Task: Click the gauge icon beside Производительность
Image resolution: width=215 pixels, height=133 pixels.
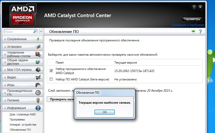Action: pos(38,93)
